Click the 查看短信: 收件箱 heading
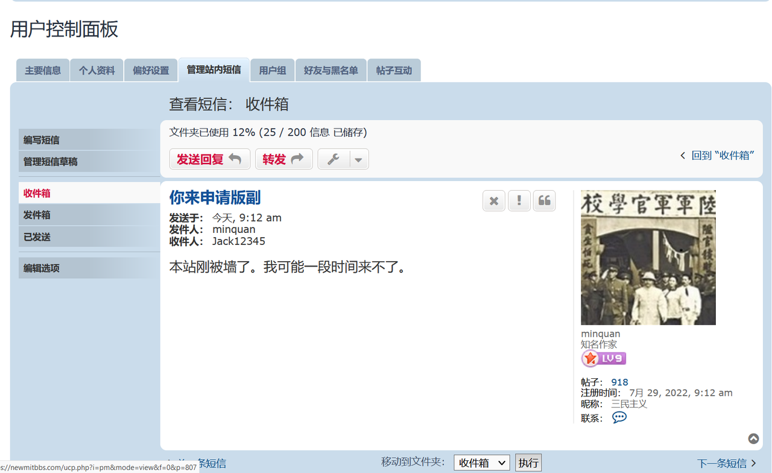The image size is (772, 473). 229,104
